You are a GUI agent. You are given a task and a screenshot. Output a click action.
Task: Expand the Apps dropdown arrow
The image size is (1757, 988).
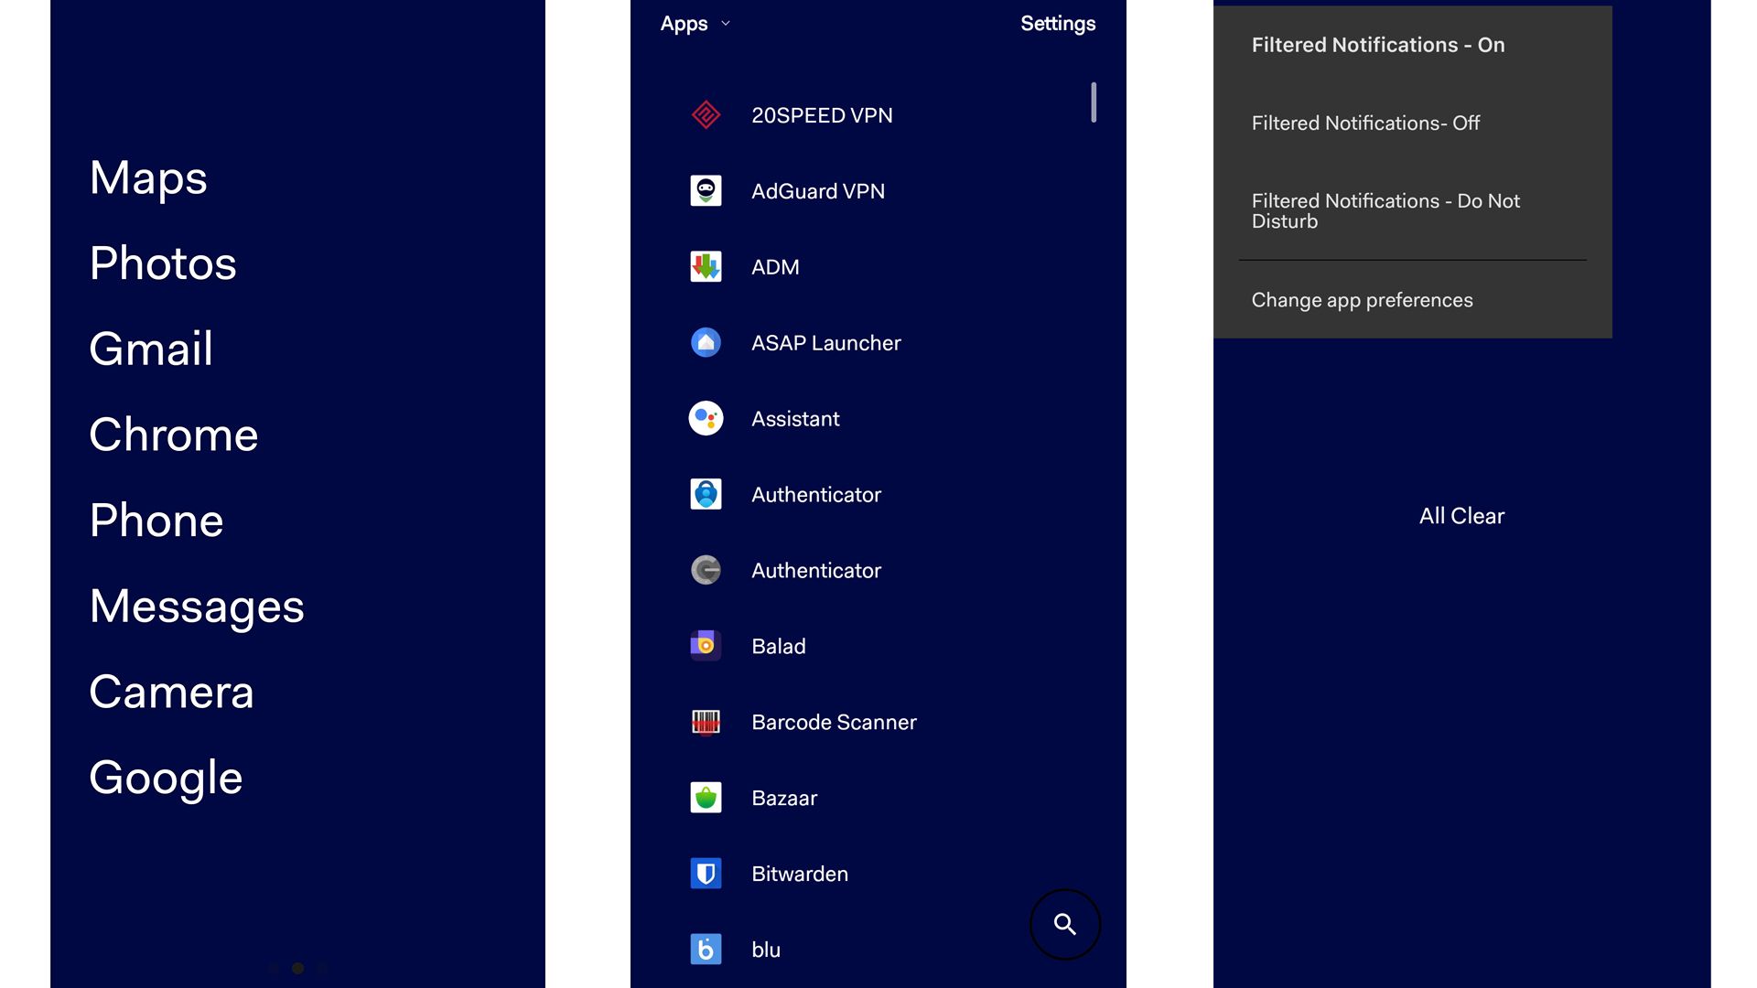pyautogui.click(x=726, y=24)
